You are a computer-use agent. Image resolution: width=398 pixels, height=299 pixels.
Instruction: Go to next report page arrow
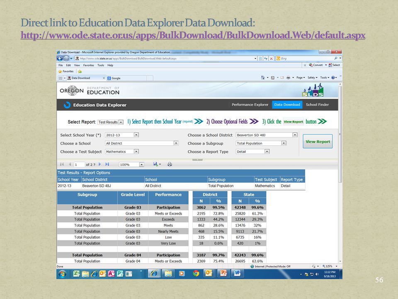point(100,164)
